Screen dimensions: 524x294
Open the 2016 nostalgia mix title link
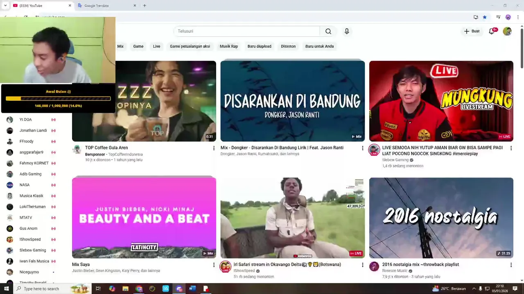[420, 265]
